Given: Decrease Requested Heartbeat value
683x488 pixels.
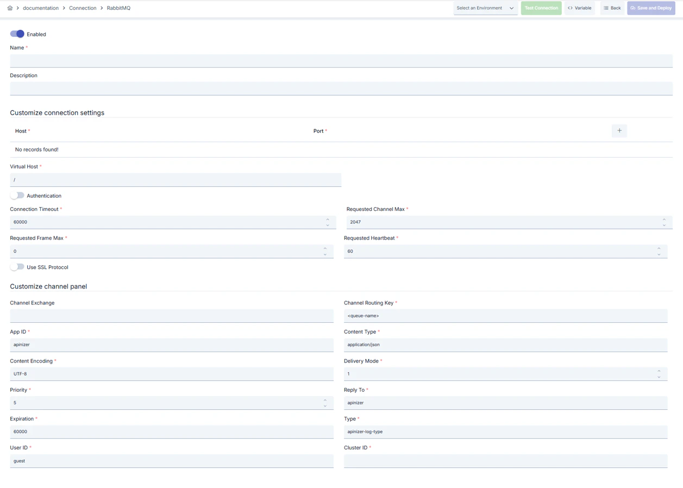Looking at the screenshot, I should [659, 254].
